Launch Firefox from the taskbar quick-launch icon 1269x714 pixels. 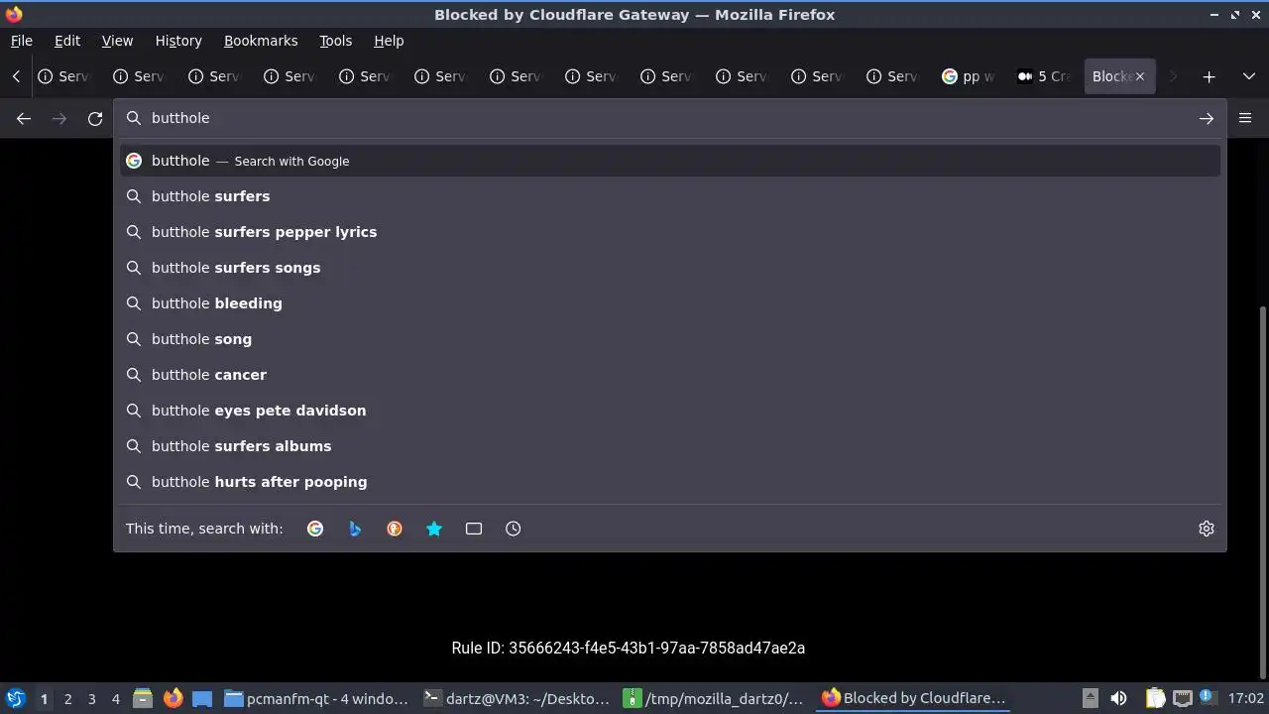173,698
